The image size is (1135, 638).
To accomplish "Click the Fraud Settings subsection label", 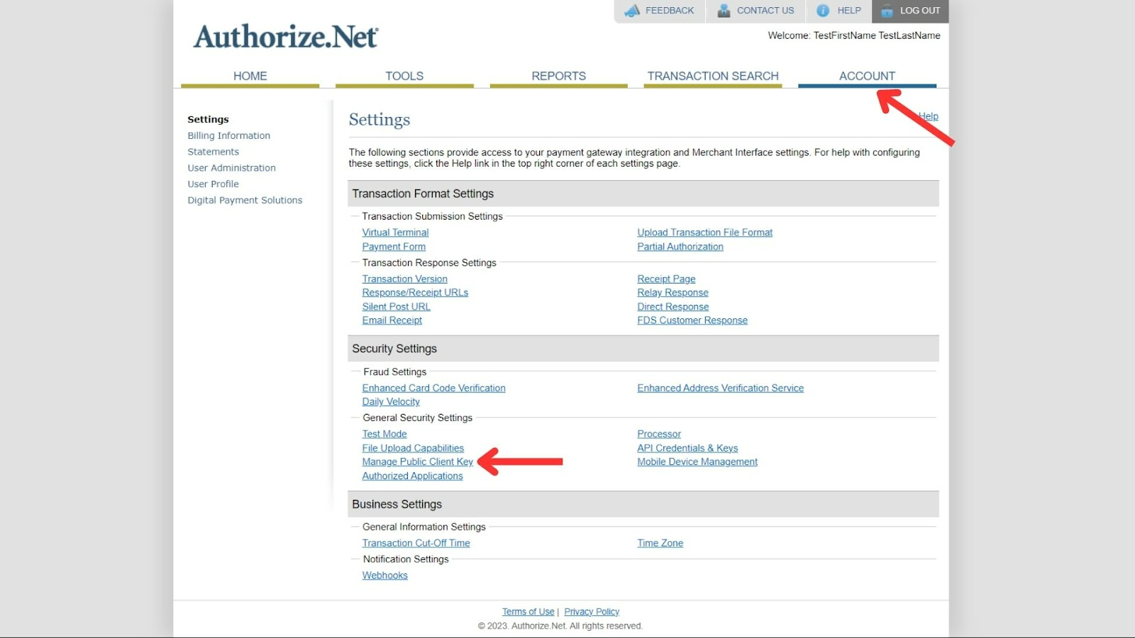I will coord(394,371).
